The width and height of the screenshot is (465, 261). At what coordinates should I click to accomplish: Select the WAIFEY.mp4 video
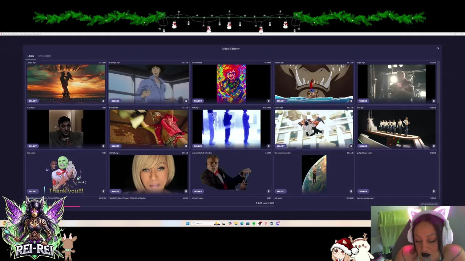198,101
